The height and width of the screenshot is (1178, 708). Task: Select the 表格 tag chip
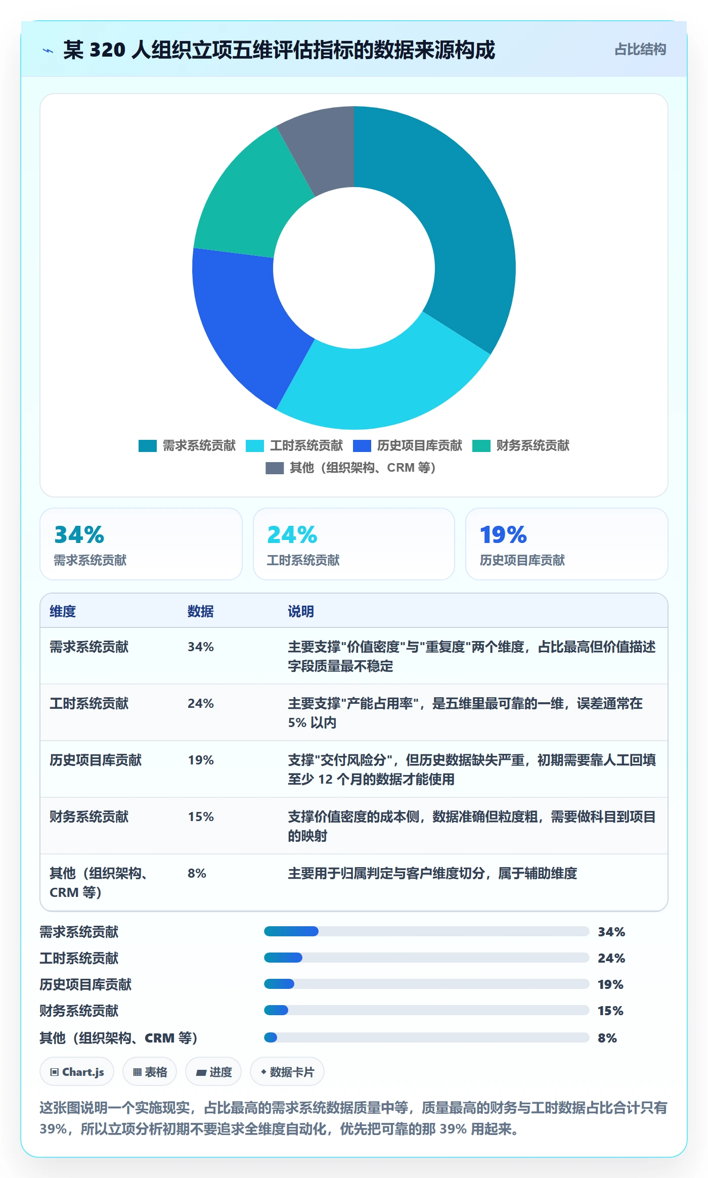pos(150,1072)
